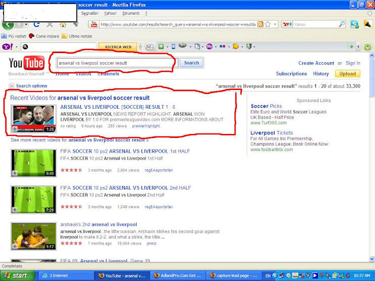
Task: Click the magnifier icon in Yahoo search box
Action: (342, 24)
